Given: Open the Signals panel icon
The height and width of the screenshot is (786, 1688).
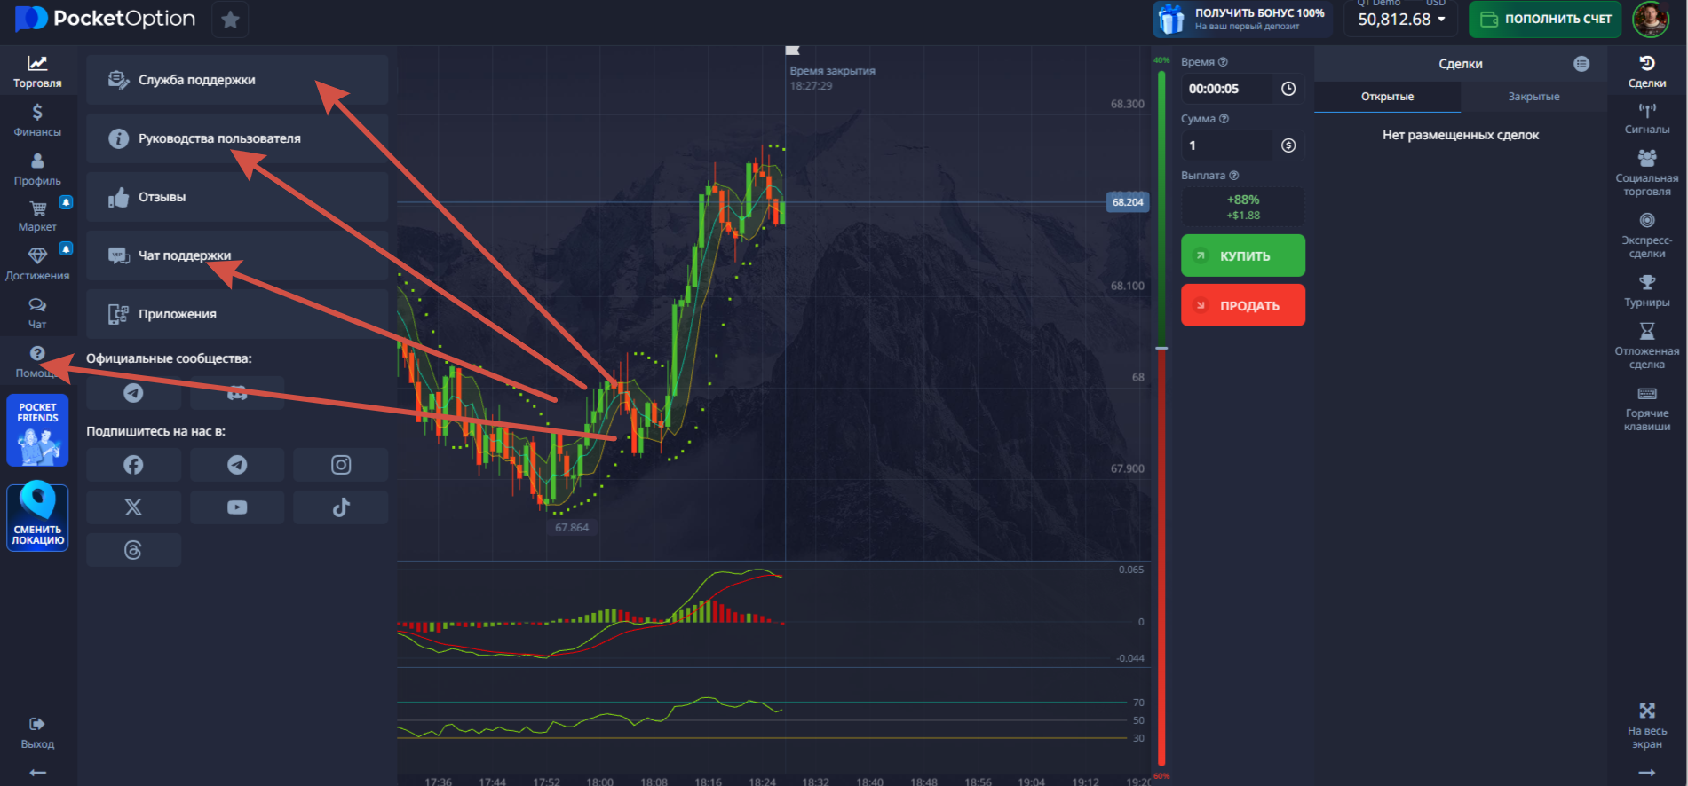Looking at the screenshot, I should [x=1646, y=117].
